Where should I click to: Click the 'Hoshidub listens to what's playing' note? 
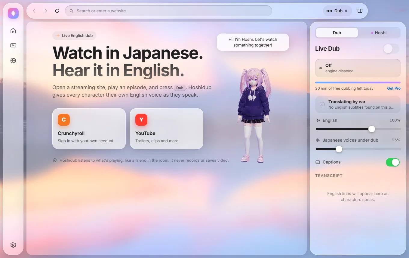(x=144, y=160)
